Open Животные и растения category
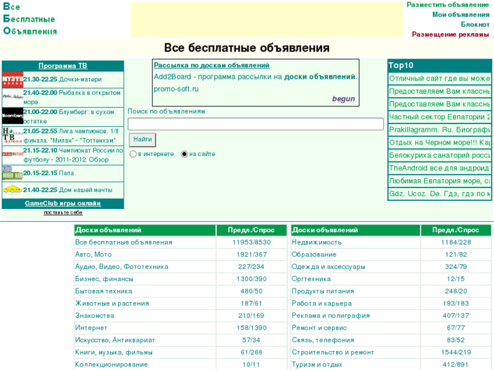The height and width of the screenshot is (370, 494). point(112,303)
